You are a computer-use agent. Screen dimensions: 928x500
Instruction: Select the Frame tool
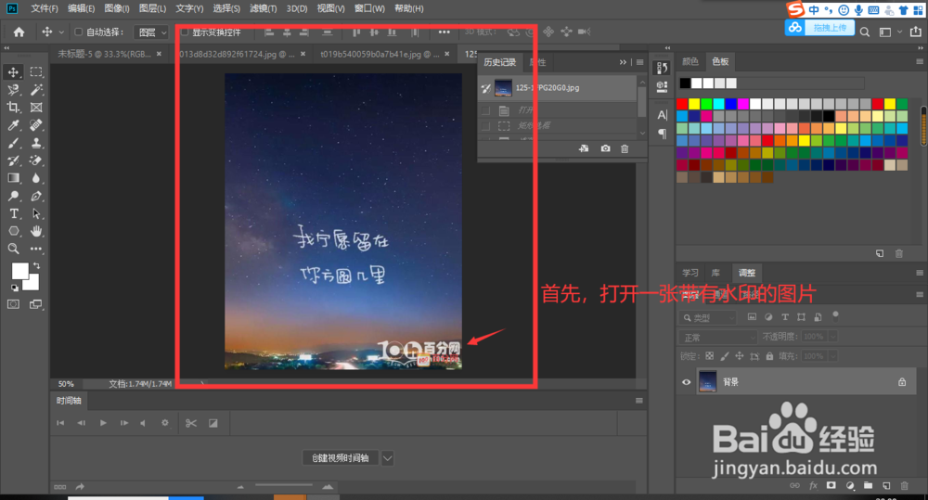point(36,107)
